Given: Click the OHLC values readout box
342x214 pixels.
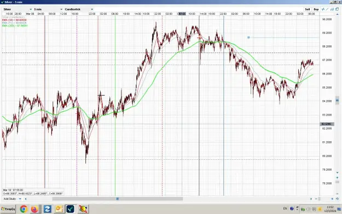Looking at the screenshot, I should click(33, 194).
